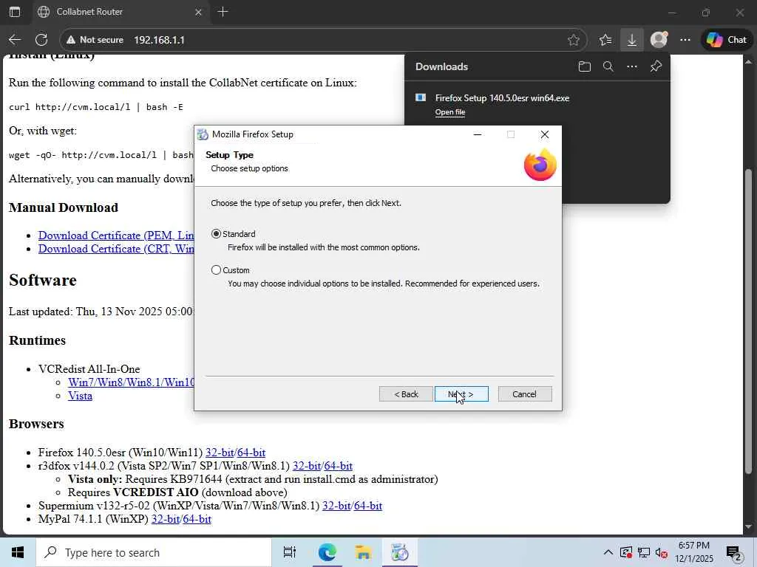Download MyPal 74.1.1 32-bit
The height and width of the screenshot is (567, 757).
pyautogui.click(x=166, y=519)
